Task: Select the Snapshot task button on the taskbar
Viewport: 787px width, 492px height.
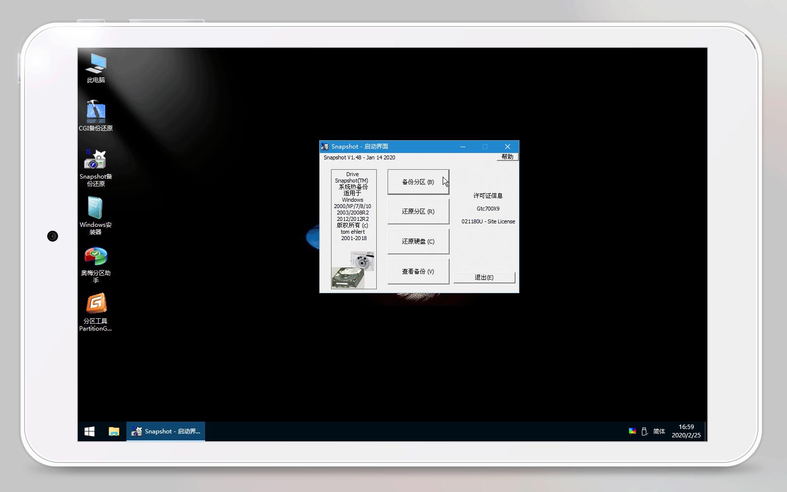Action: [x=165, y=431]
